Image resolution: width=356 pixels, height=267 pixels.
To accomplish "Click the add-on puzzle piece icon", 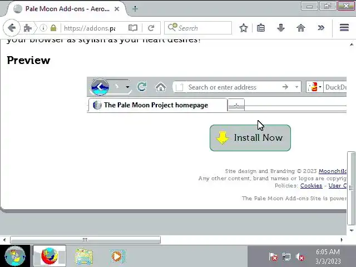I will tap(28, 28).
